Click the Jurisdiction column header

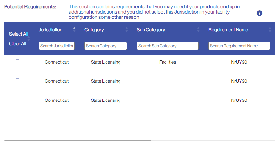coord(51,30)
